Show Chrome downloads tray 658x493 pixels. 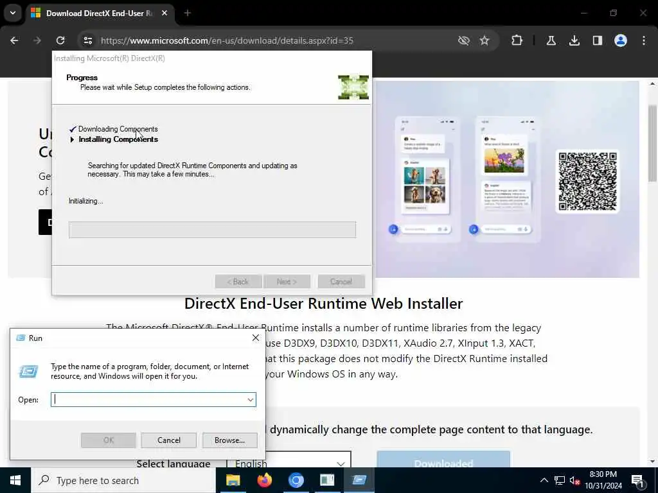pos(574,40)
